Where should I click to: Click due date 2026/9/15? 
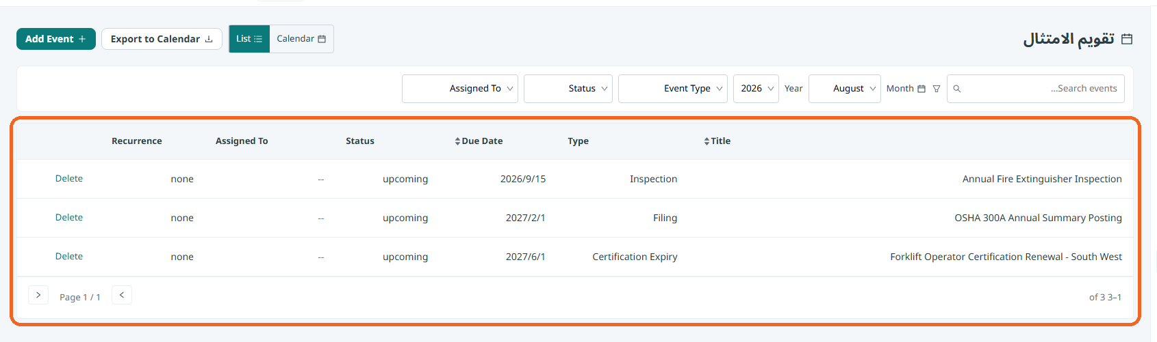(523, 179)
